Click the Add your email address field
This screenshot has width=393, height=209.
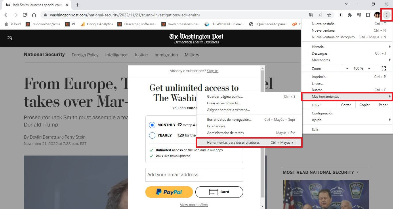tap(194, 175)
